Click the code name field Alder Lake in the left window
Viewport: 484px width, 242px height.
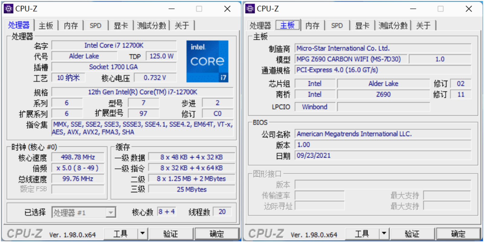tap(84, 56)
